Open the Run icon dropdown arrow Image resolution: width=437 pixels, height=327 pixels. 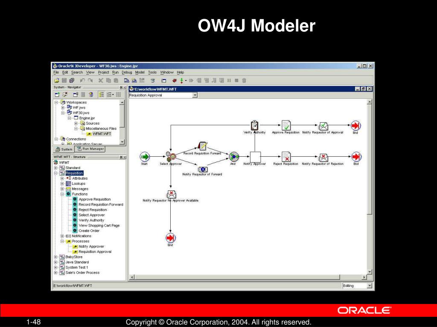(186, 80)
